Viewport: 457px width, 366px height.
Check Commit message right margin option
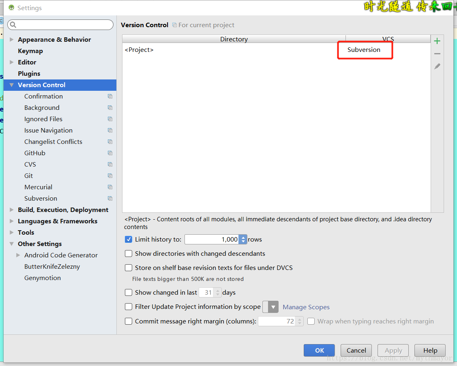pos(128,321)
